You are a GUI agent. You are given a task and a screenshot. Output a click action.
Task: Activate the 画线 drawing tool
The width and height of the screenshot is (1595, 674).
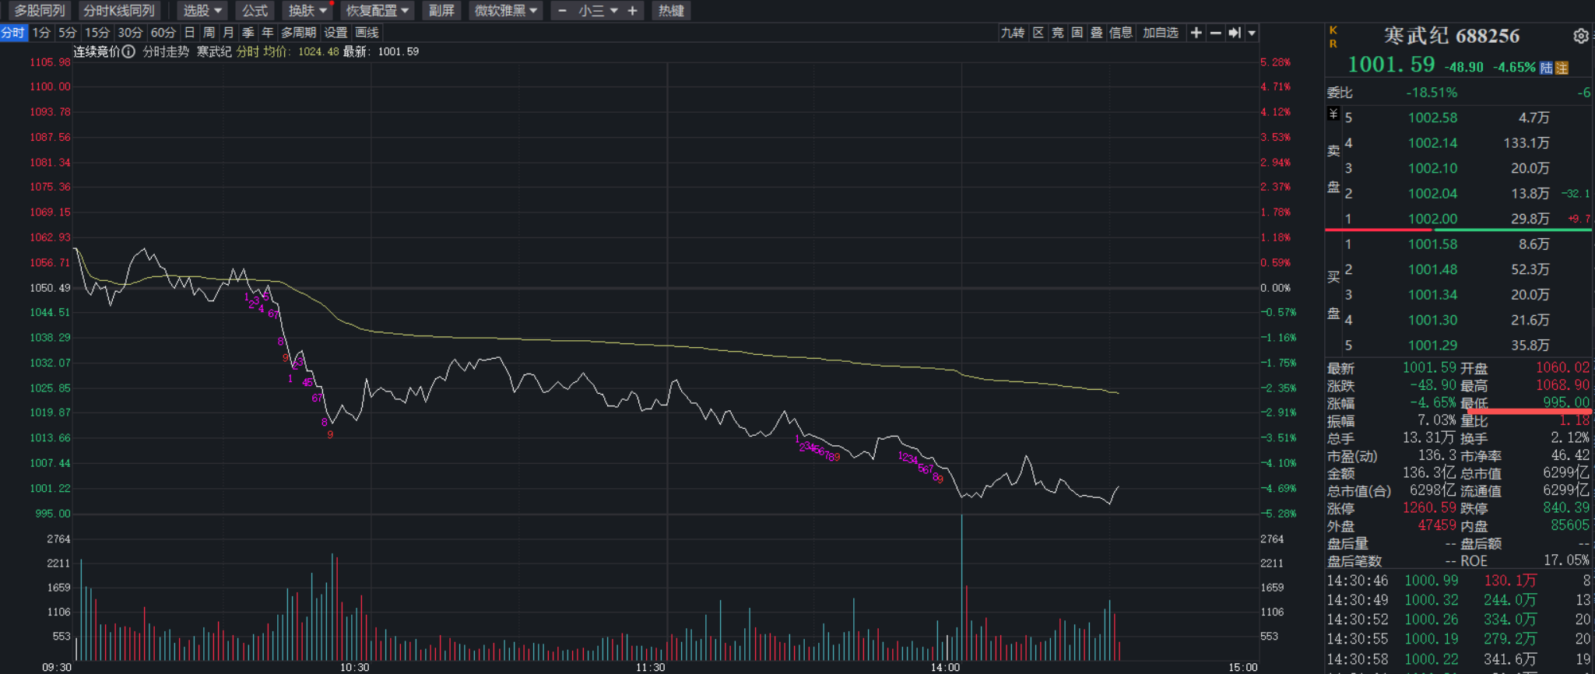pos(367,33)
